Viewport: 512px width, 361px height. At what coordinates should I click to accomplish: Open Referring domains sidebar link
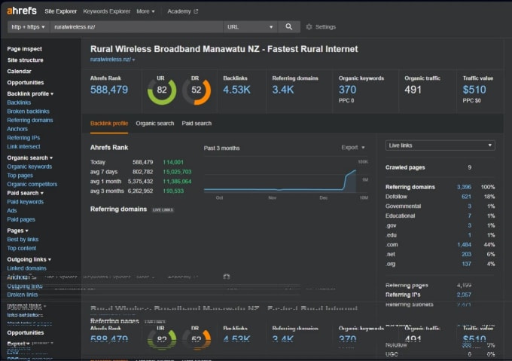[30, 121]
